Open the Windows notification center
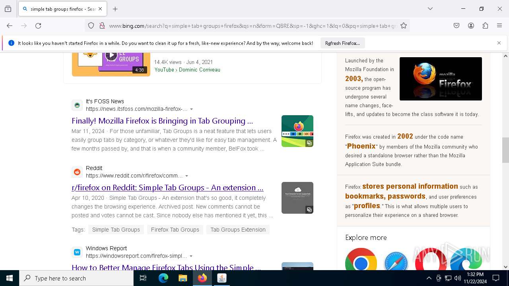Viewport: 509px width, 286px height. (x=496, y=278)
